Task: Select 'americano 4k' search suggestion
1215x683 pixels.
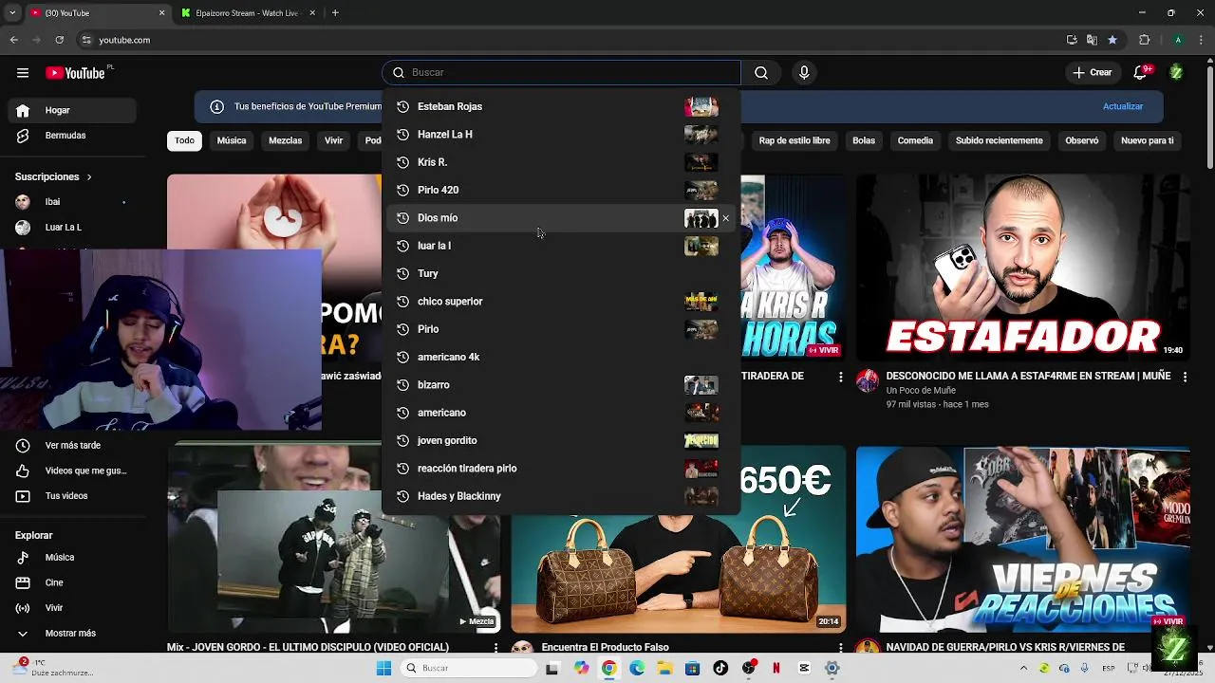Action: coord(560,357)
